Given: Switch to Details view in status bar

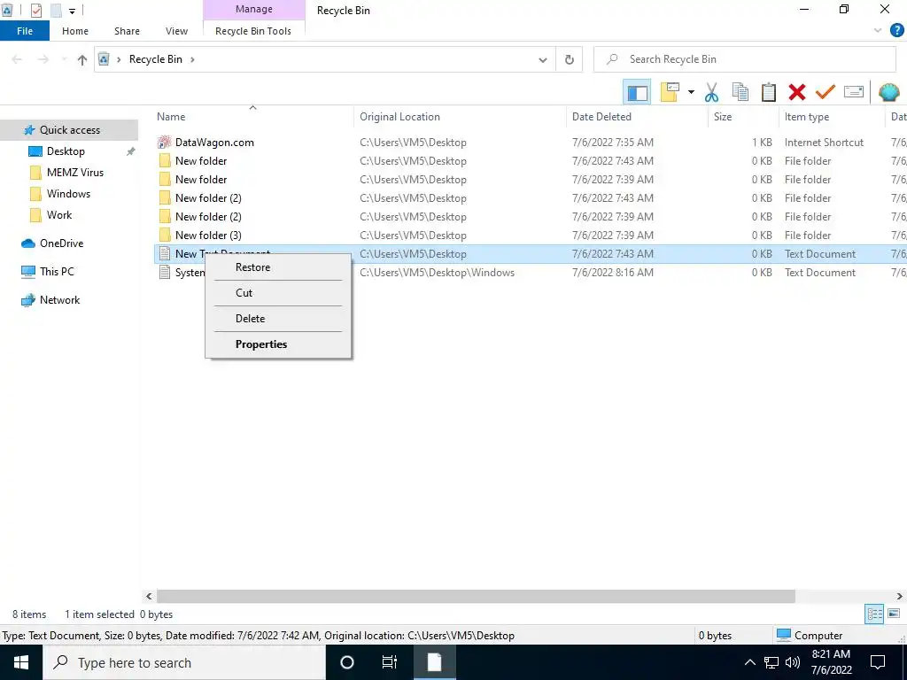Looking at the screenshot, I should [874, 614].
